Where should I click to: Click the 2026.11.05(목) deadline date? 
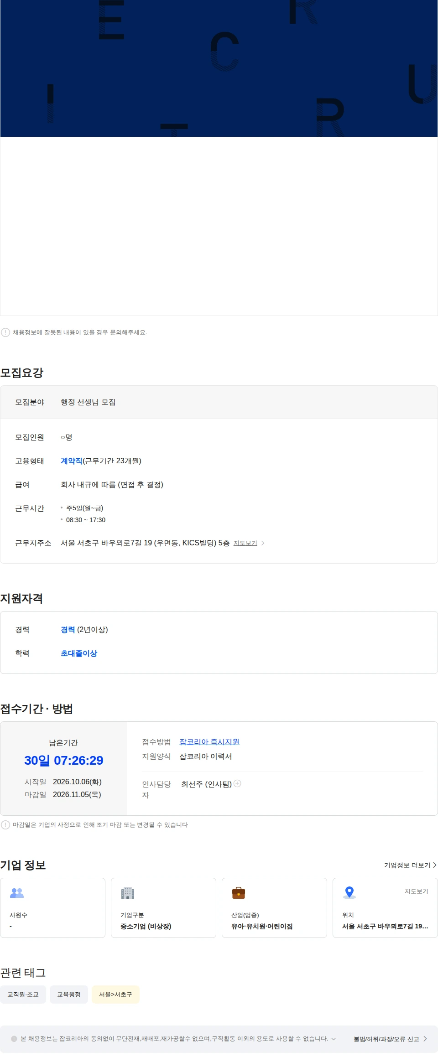coord(77,794)
